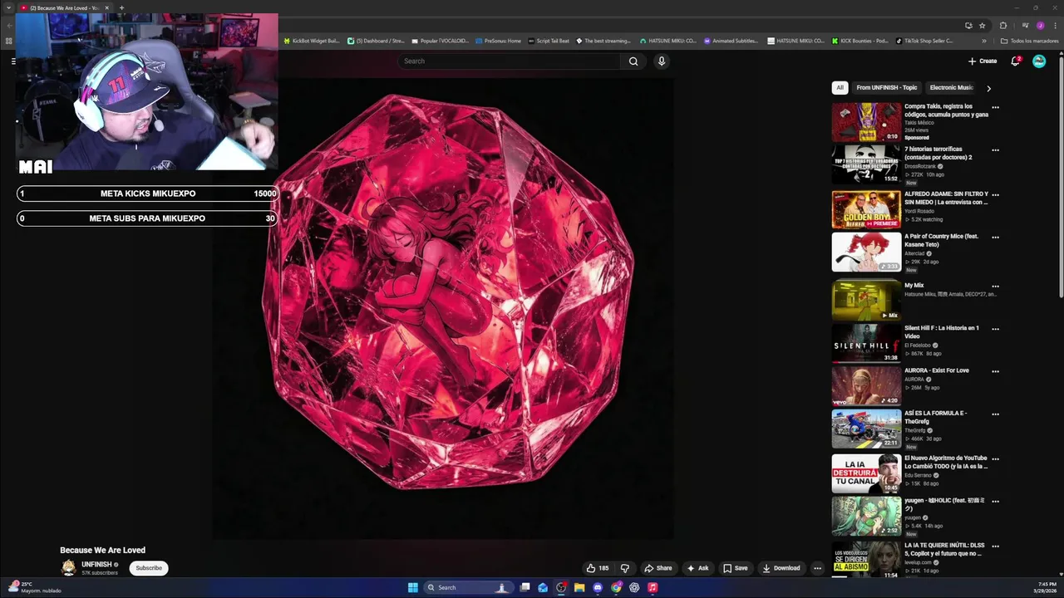
Task: Open the UNFINISH channel name link
Action: point(96,565)
